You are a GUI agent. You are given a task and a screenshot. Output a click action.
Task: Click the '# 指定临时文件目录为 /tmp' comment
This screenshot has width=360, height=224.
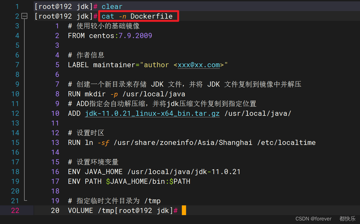point(114,201)
